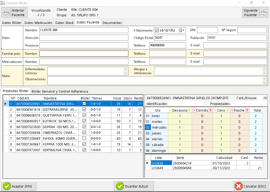Switch to the Datos Blíster tab

tap(12, 23)
